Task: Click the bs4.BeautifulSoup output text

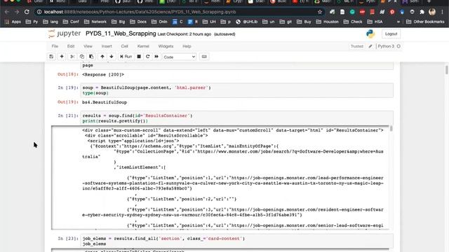Action: click(x=105, y=102)
